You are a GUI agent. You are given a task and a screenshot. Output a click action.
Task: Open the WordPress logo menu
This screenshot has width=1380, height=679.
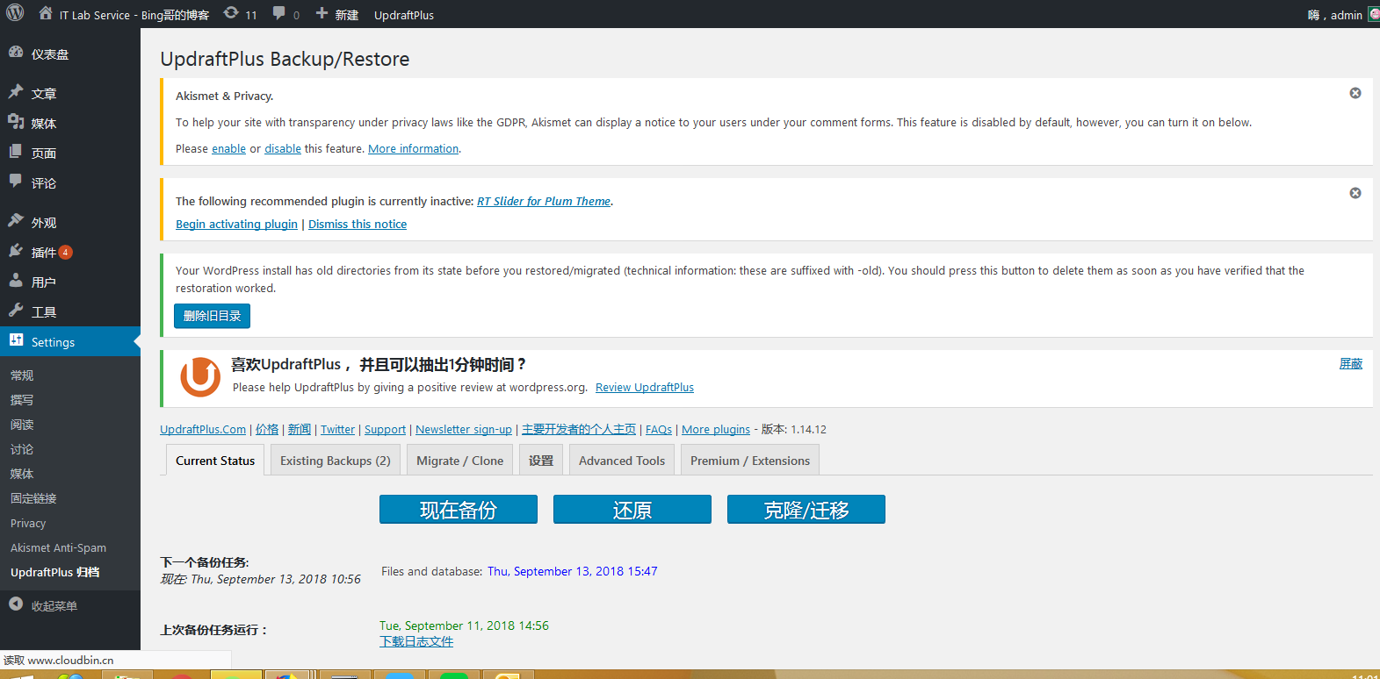(15, 13)
